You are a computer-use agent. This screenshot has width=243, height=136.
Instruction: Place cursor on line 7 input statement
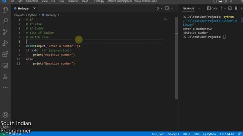point(53,46)
